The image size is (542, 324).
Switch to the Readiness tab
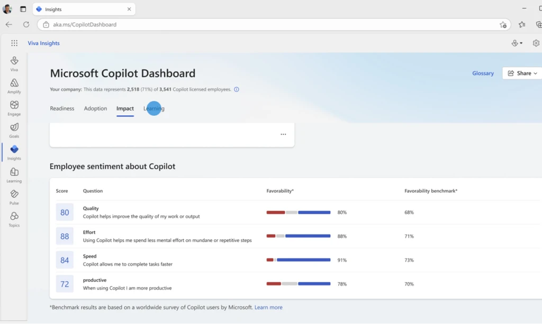(62, 108)
